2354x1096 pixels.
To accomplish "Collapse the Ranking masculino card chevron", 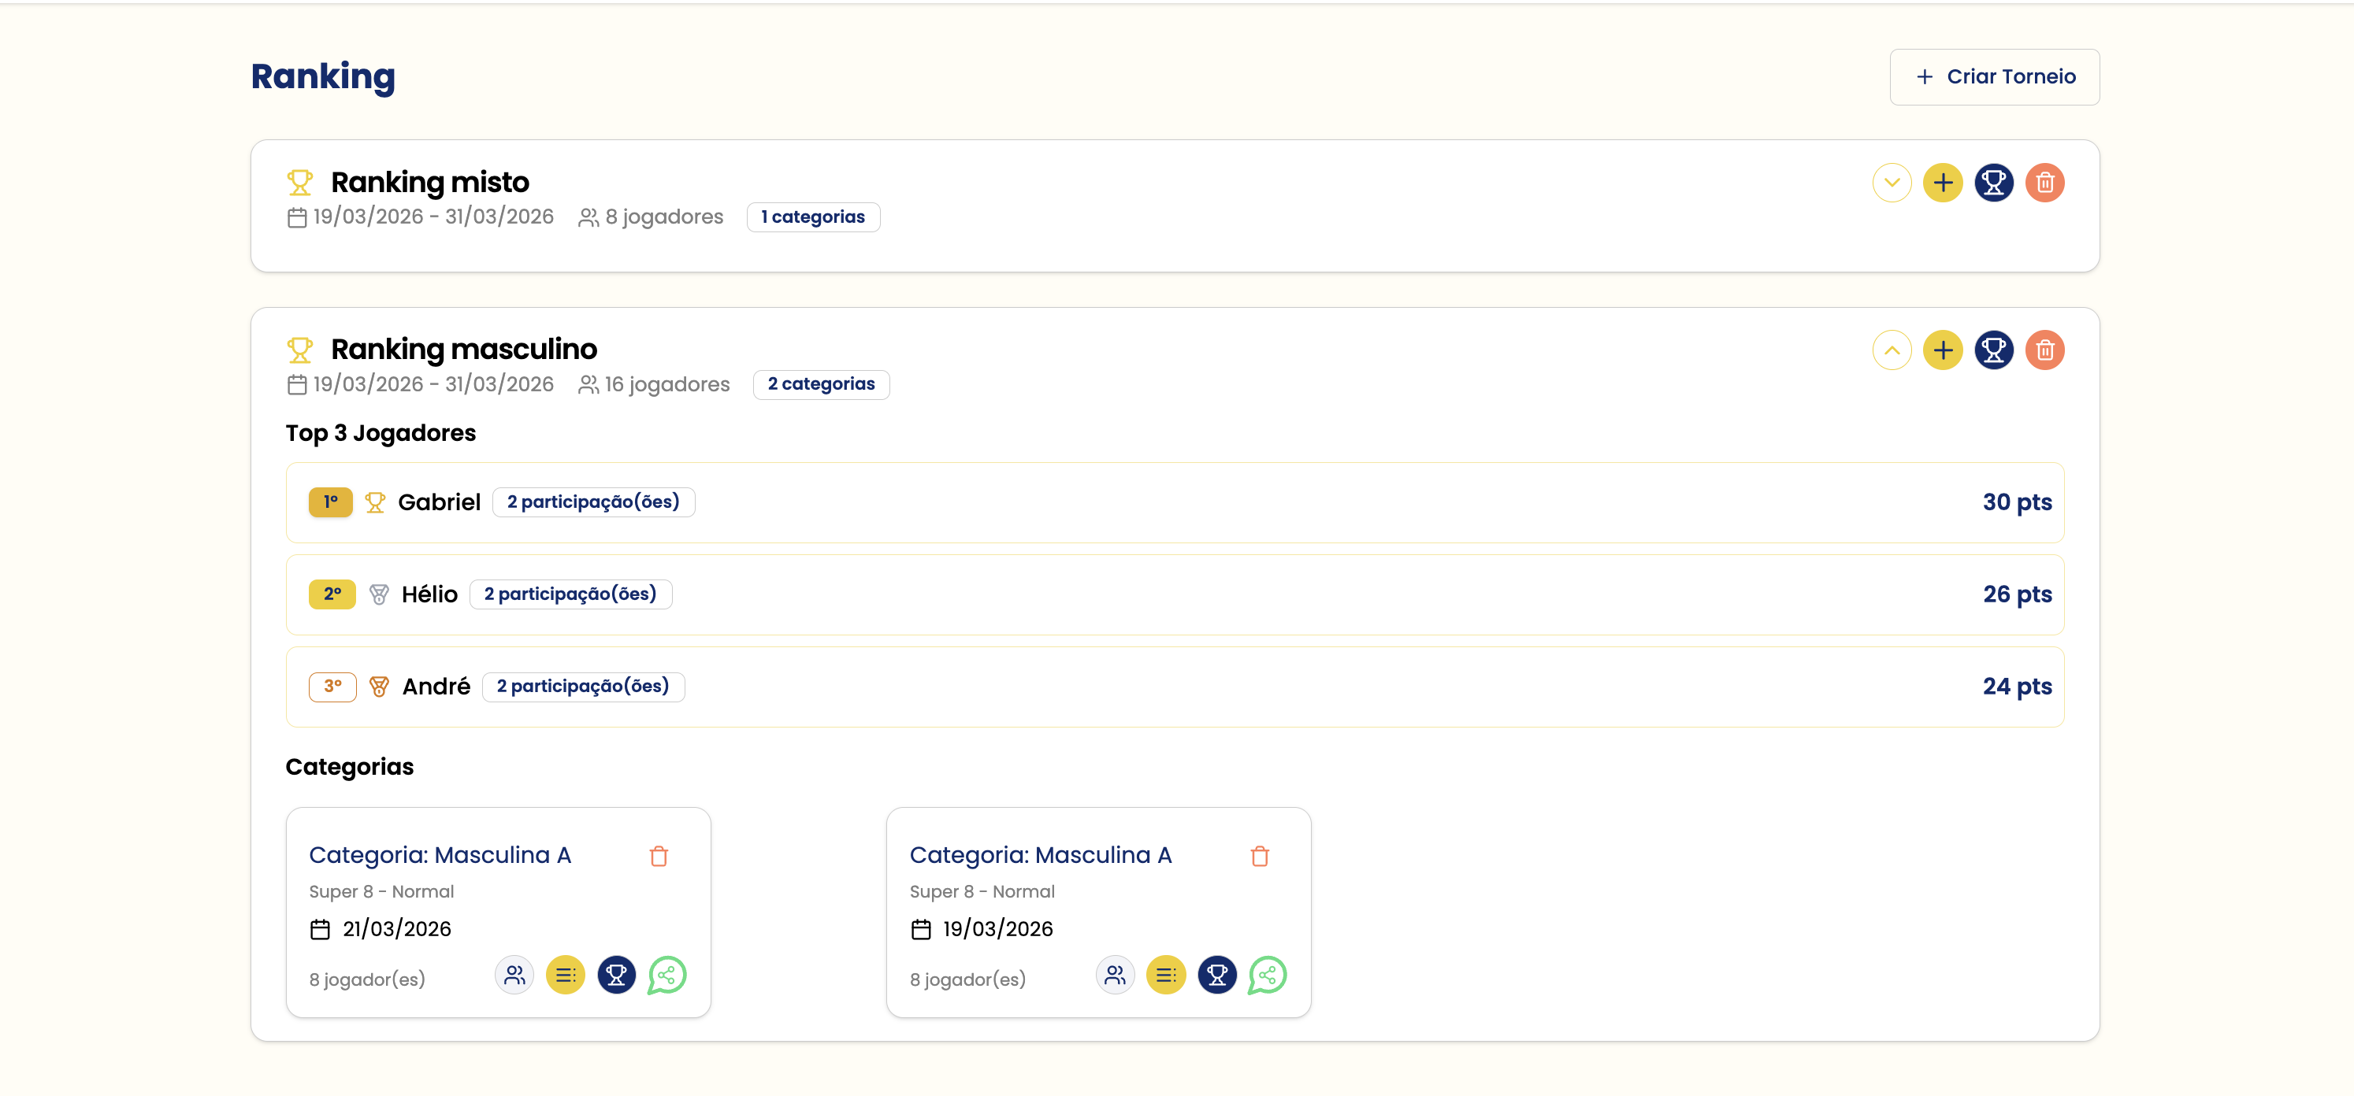I will coord(1892,350).
